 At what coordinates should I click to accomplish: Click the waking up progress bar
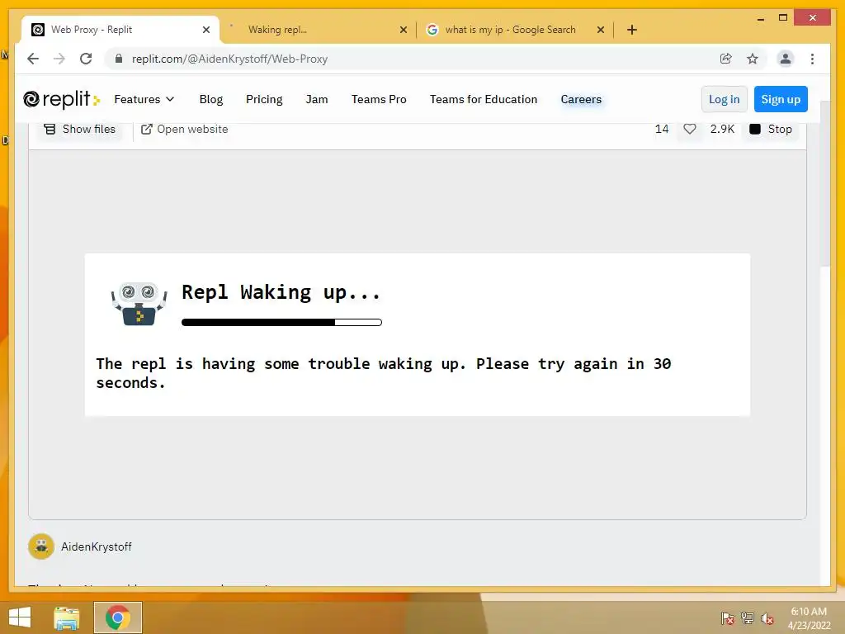point(281,323)
